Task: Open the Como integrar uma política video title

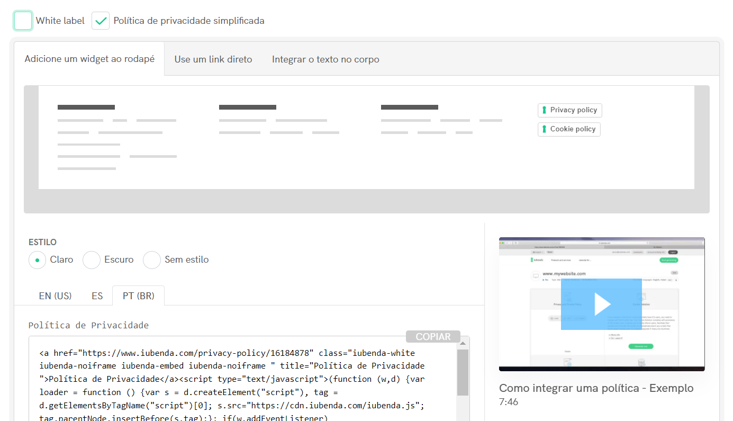Action: 596,388
